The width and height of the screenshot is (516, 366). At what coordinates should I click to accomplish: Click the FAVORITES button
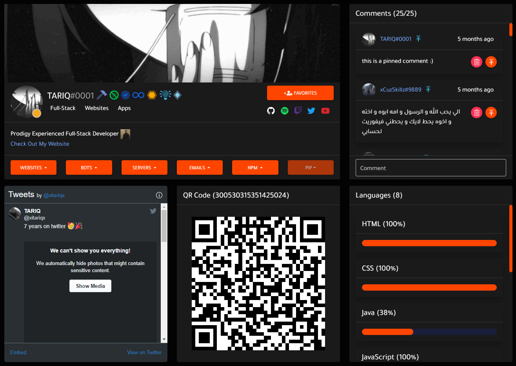point(300,93)
